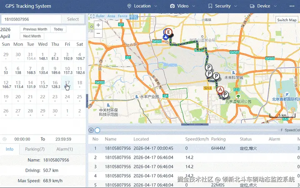Click the Located column header
The image size is (300, 188).
click(141, 139)
